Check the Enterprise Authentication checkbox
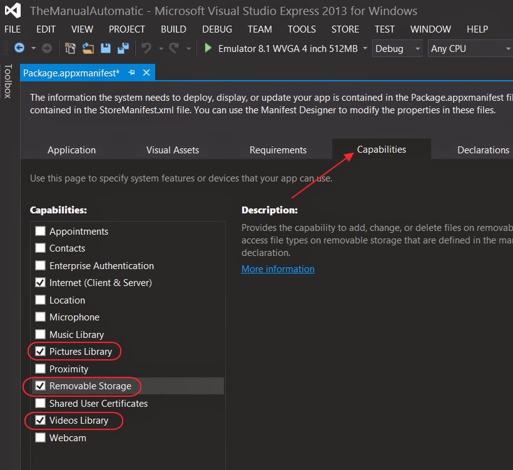Viewport: 513px width, 470px height. (x=40, y=265)
